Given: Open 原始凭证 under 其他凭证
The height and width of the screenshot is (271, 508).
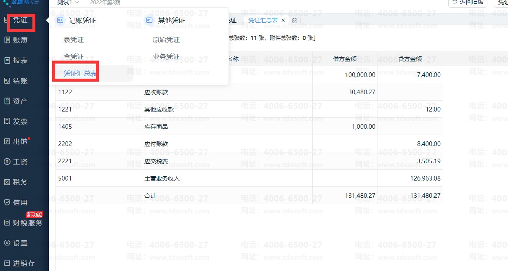Looking at the screenshot, I should click(x=166, y=40).
